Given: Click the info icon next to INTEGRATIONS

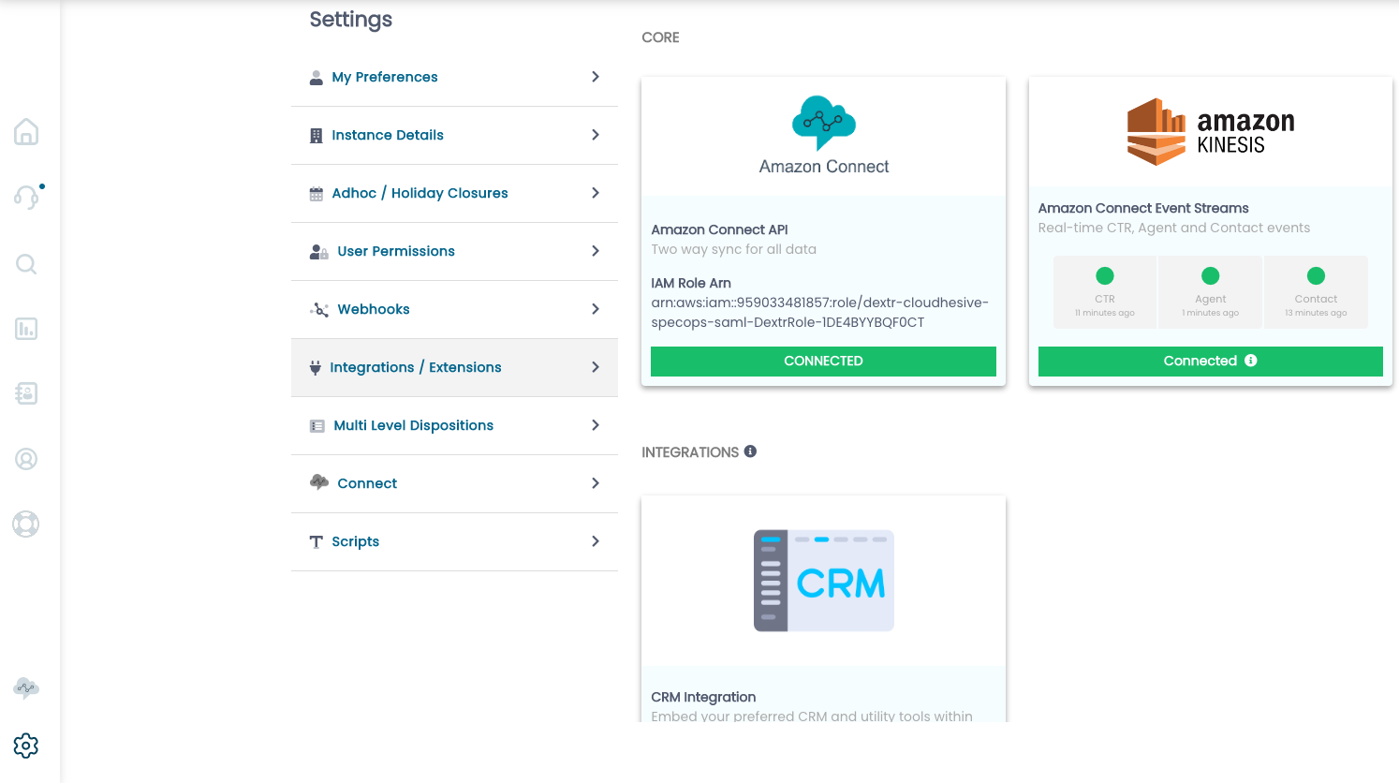Looking at the screenshot, I should tap(750, 451).
